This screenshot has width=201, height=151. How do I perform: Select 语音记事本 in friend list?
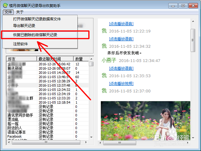[47, 132]
